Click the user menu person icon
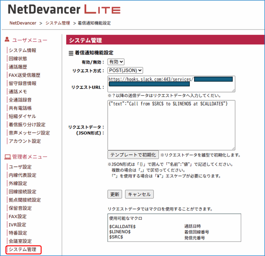Image resolution: width=265 pixels, height=256 pixels. 7,40
